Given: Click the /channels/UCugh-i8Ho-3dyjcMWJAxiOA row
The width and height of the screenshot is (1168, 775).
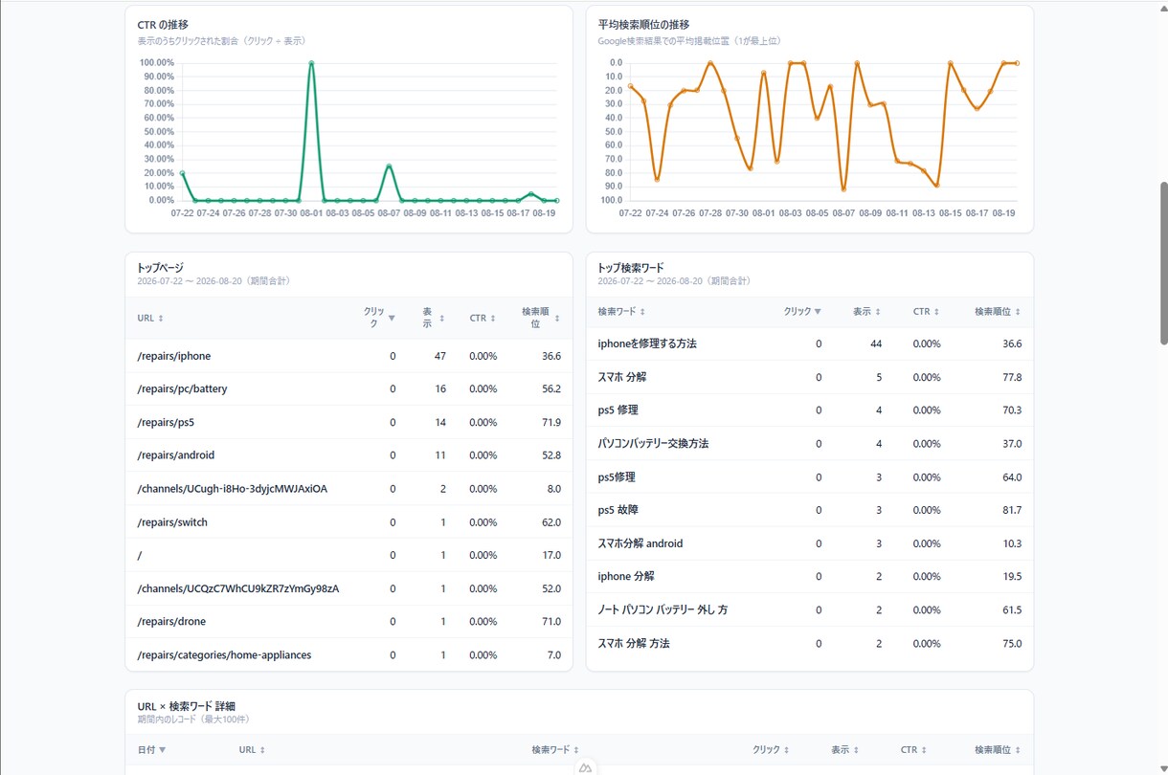Looking at the screenshot, I should tap(349, 489).
